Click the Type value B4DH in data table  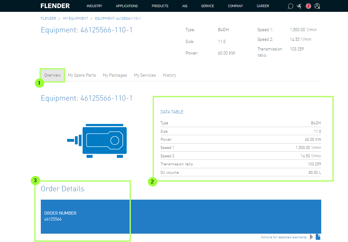[316, 123]
